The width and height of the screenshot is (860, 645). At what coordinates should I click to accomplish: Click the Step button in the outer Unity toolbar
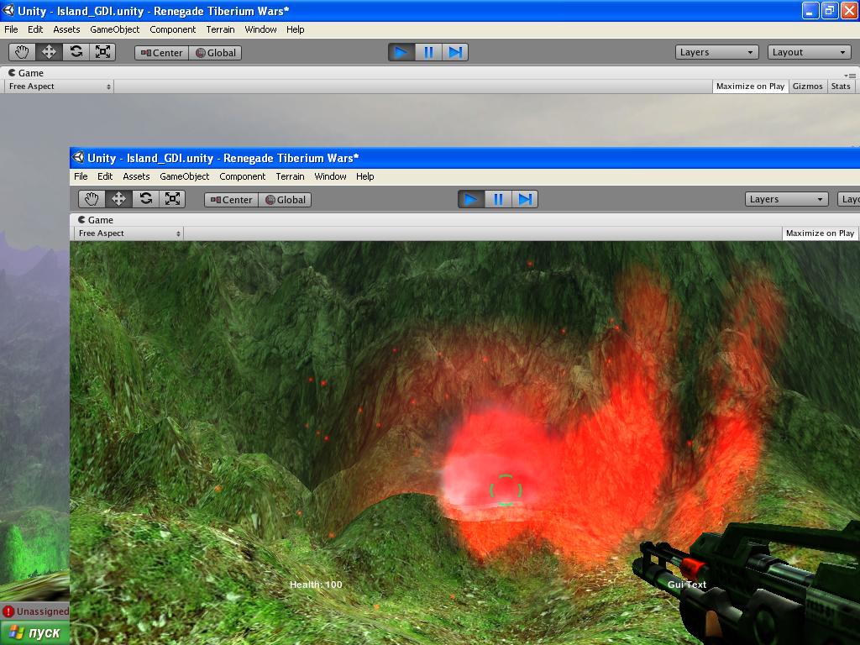(455, 52)
